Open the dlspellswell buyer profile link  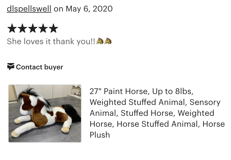(29, 9)
